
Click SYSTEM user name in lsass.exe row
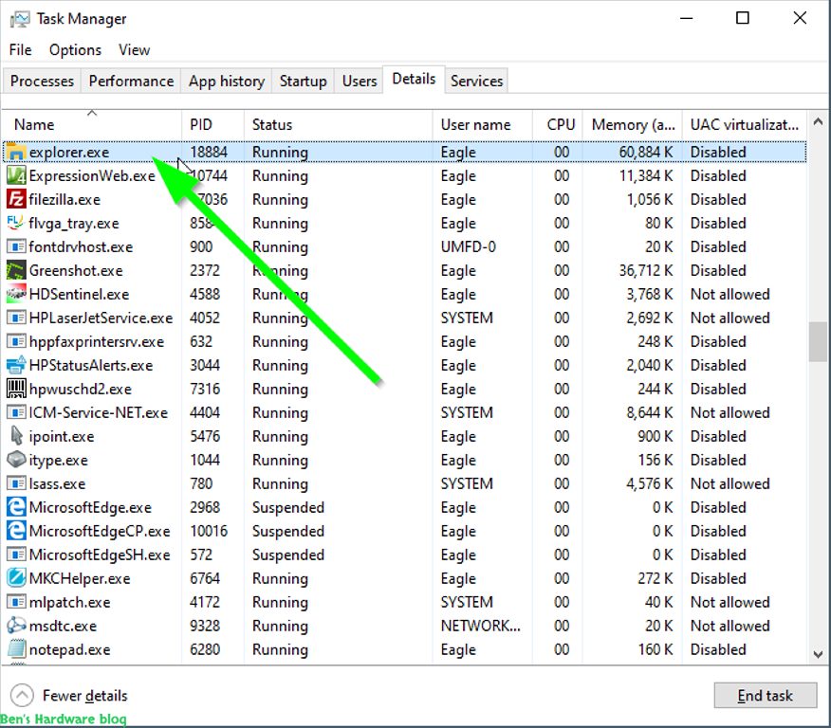[467, 483]
